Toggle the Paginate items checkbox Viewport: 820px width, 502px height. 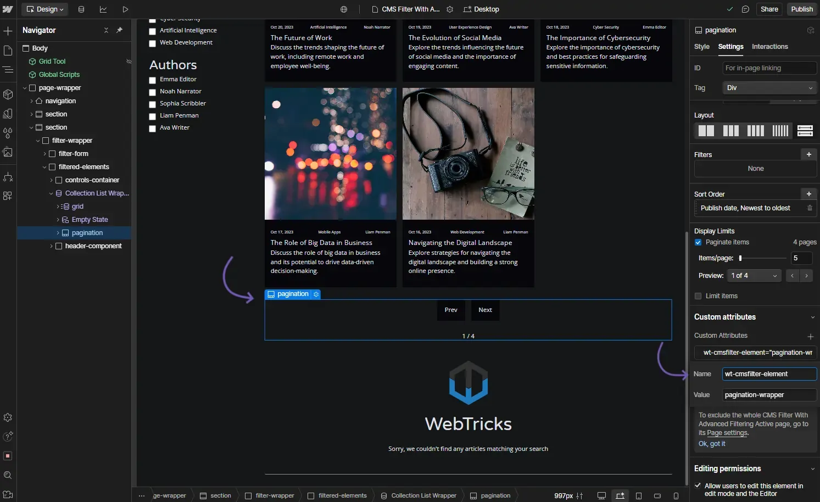[698, 242]
